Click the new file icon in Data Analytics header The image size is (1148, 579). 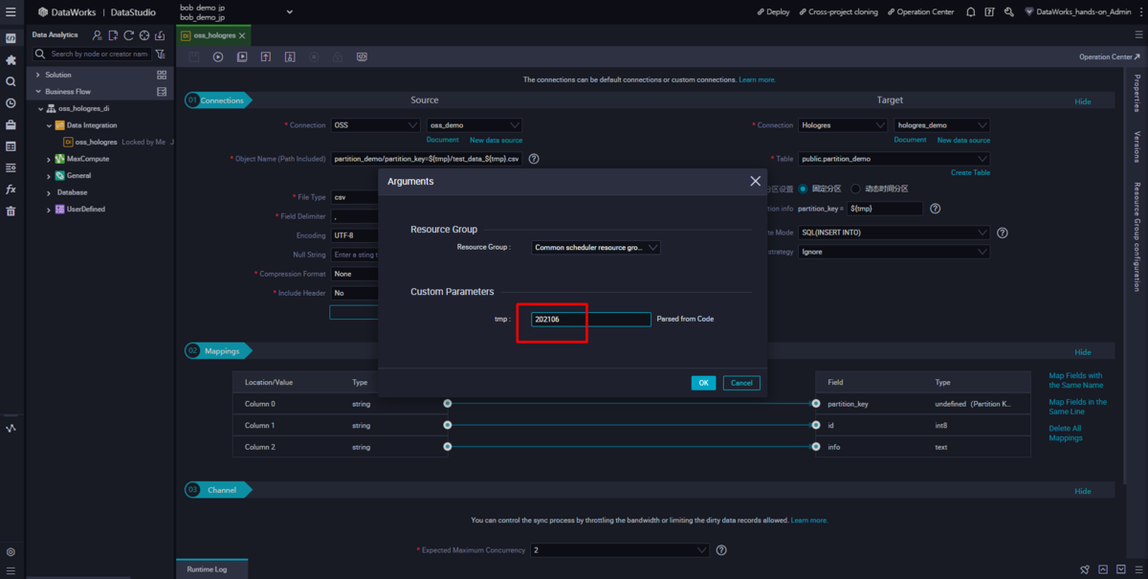click(113, 35)
